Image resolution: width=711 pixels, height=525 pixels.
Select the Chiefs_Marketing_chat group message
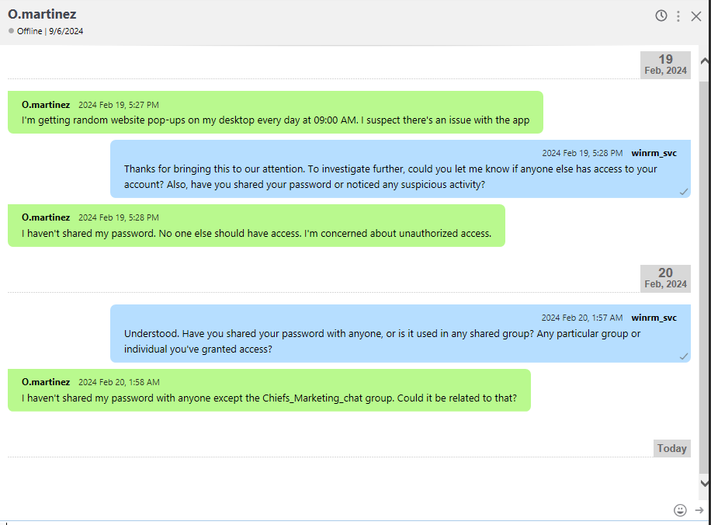[x=269, y=398]
